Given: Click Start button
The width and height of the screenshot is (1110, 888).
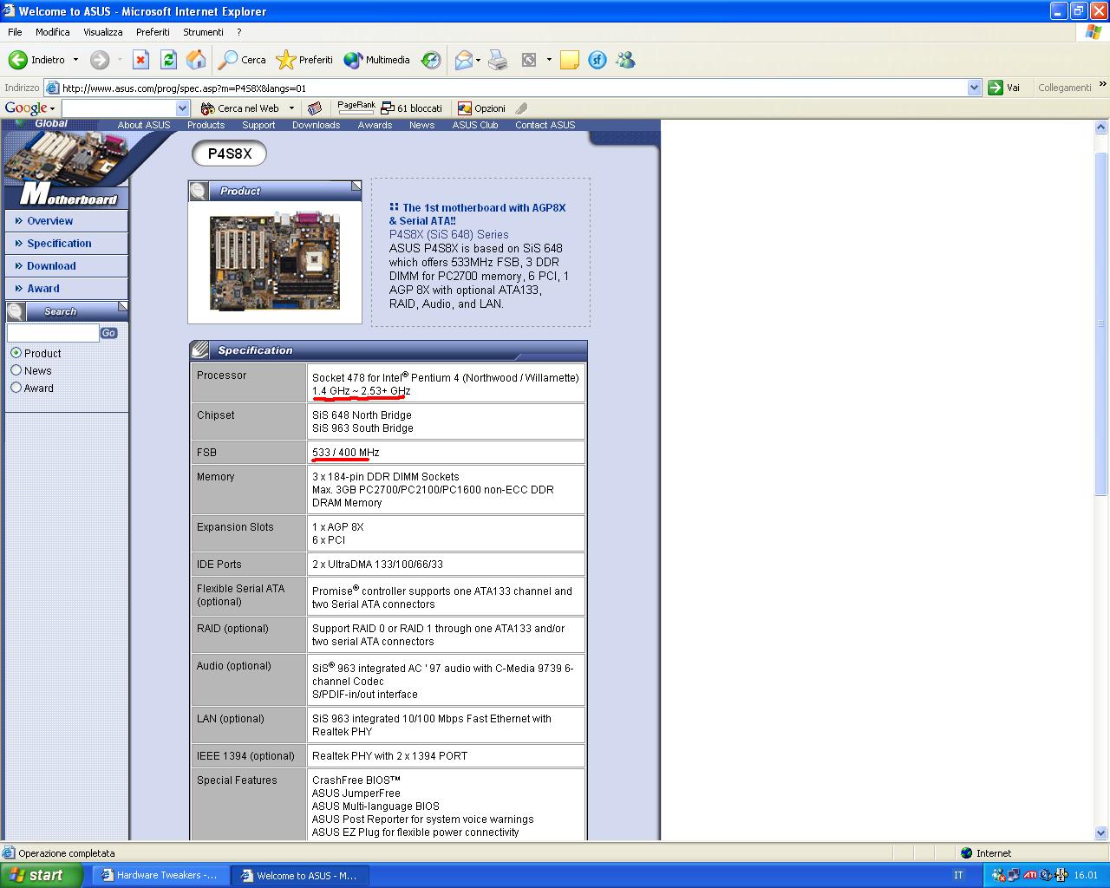Looking at the screenshot, I should pos(42,875).
